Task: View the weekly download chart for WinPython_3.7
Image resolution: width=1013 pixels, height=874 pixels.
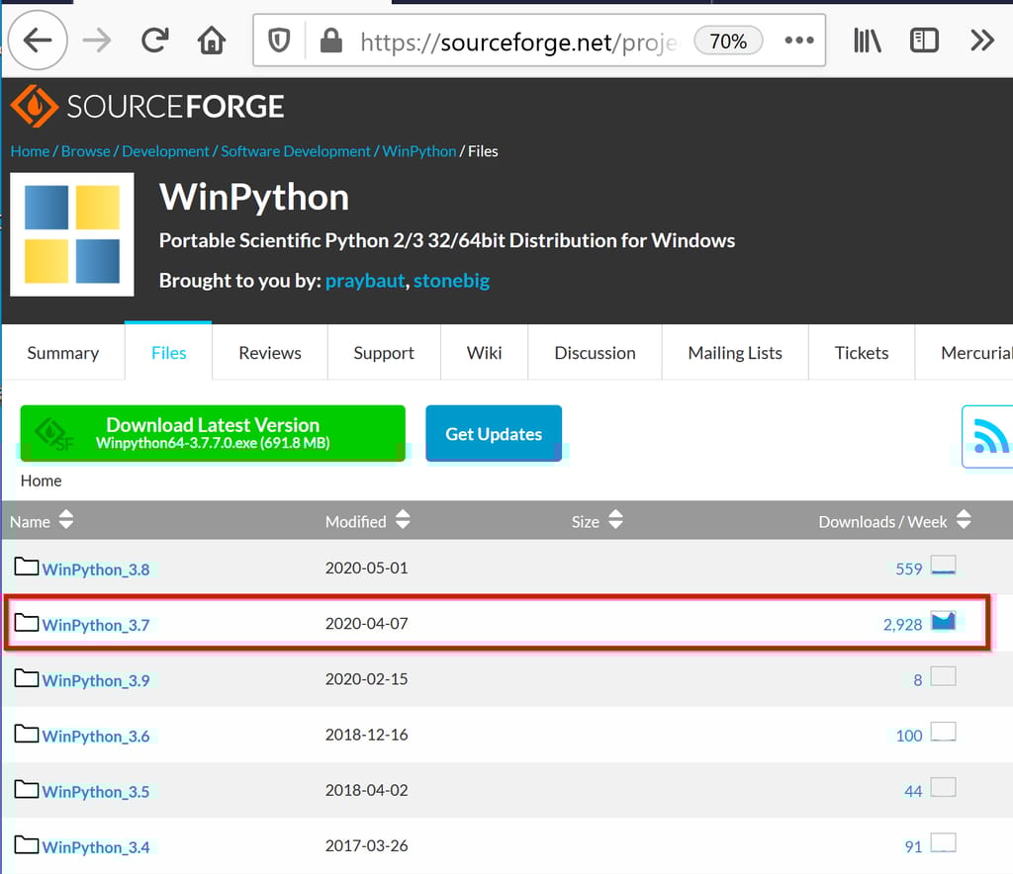Action: 943,620
